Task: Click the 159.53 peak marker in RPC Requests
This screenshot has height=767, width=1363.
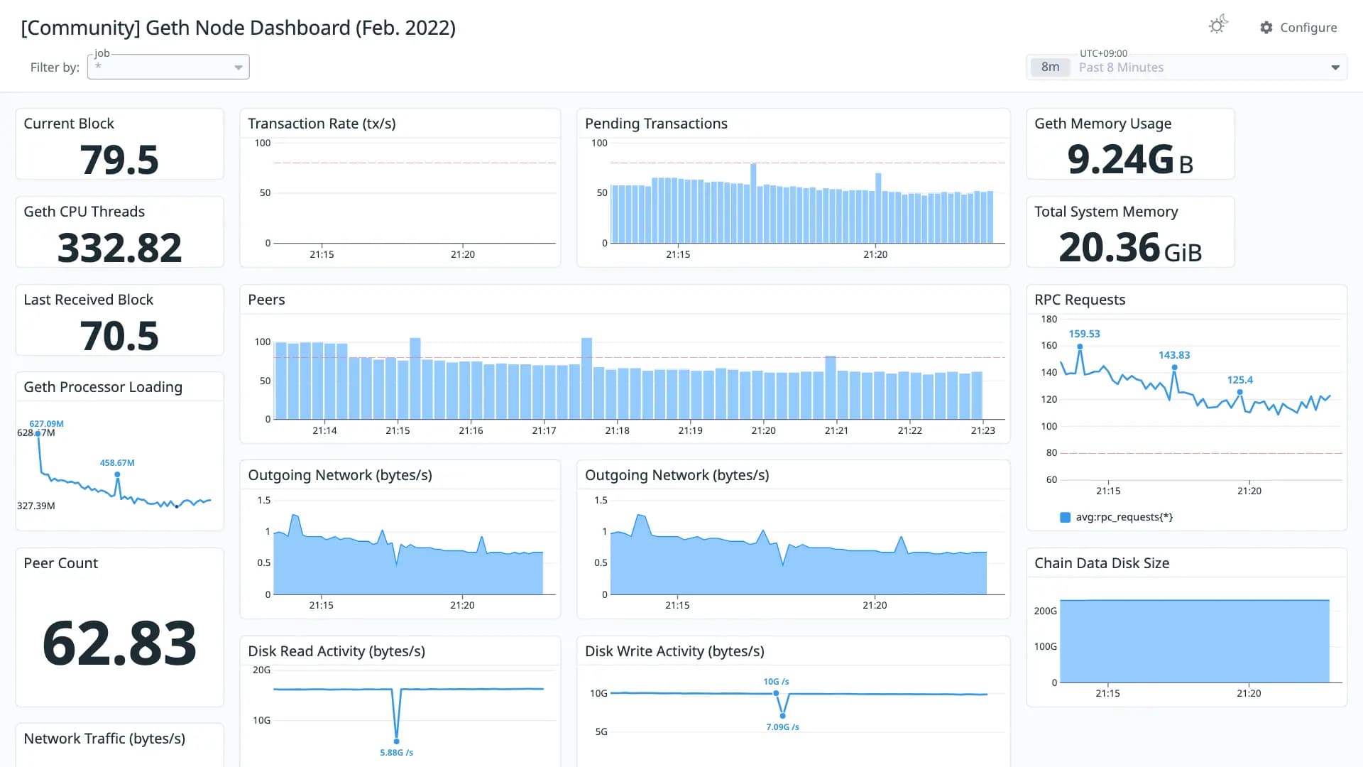Action: click(x=1080, y=347)
